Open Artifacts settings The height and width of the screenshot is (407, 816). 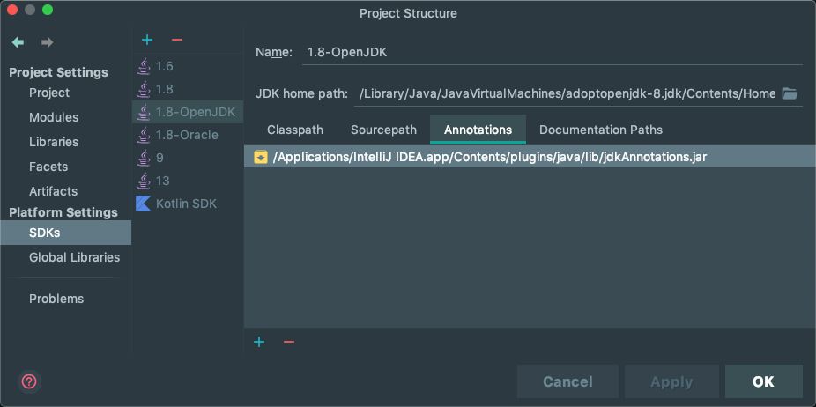tap(53, 191)
